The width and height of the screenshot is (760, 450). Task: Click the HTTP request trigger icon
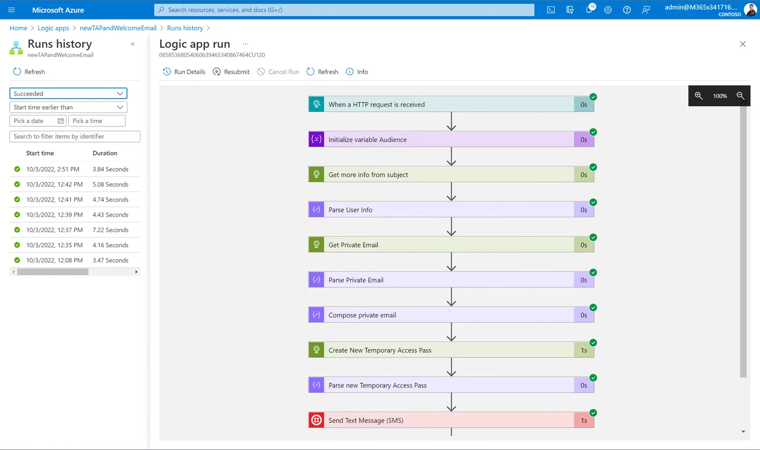316,104
